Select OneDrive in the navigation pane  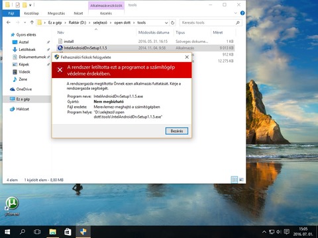pyautogui.click(x=24, y=89)
